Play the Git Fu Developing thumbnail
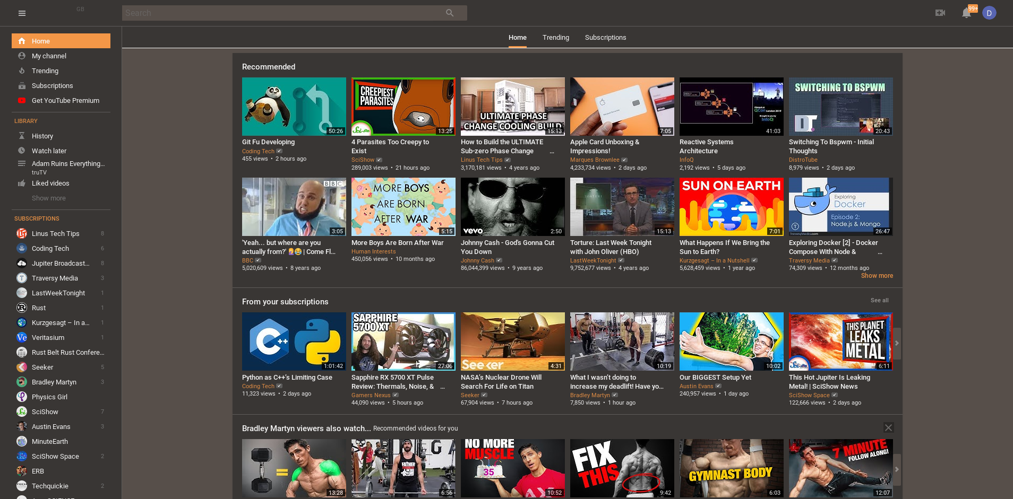 click(x=294, y=107)
